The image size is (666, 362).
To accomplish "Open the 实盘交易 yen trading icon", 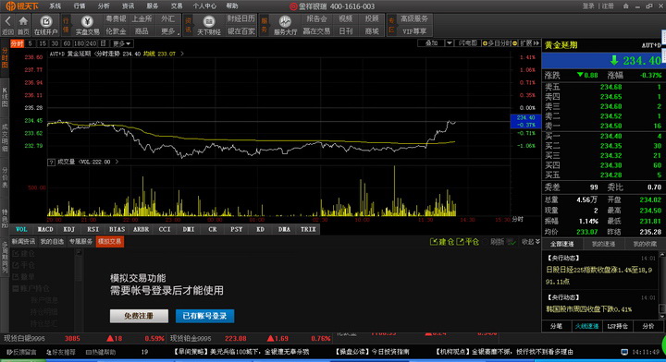I will tap(87, 21).
